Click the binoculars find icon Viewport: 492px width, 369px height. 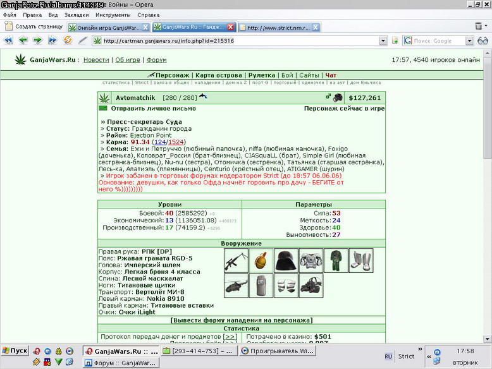tap(483, 41)
